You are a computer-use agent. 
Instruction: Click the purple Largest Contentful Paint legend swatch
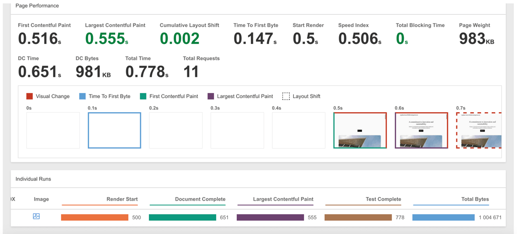coord(211,97)
